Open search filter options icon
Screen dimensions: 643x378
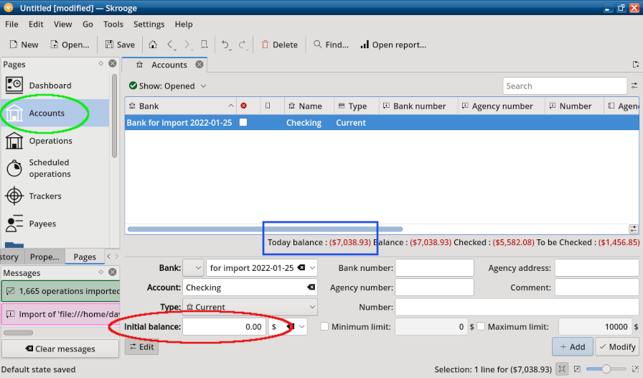coord(634,86)
